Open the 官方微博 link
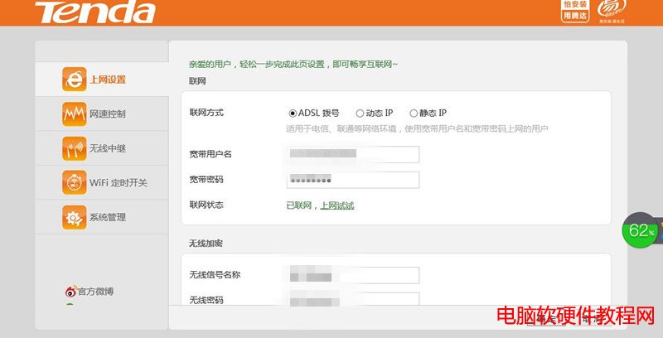The image size is (663, 338). coord(95,292)
